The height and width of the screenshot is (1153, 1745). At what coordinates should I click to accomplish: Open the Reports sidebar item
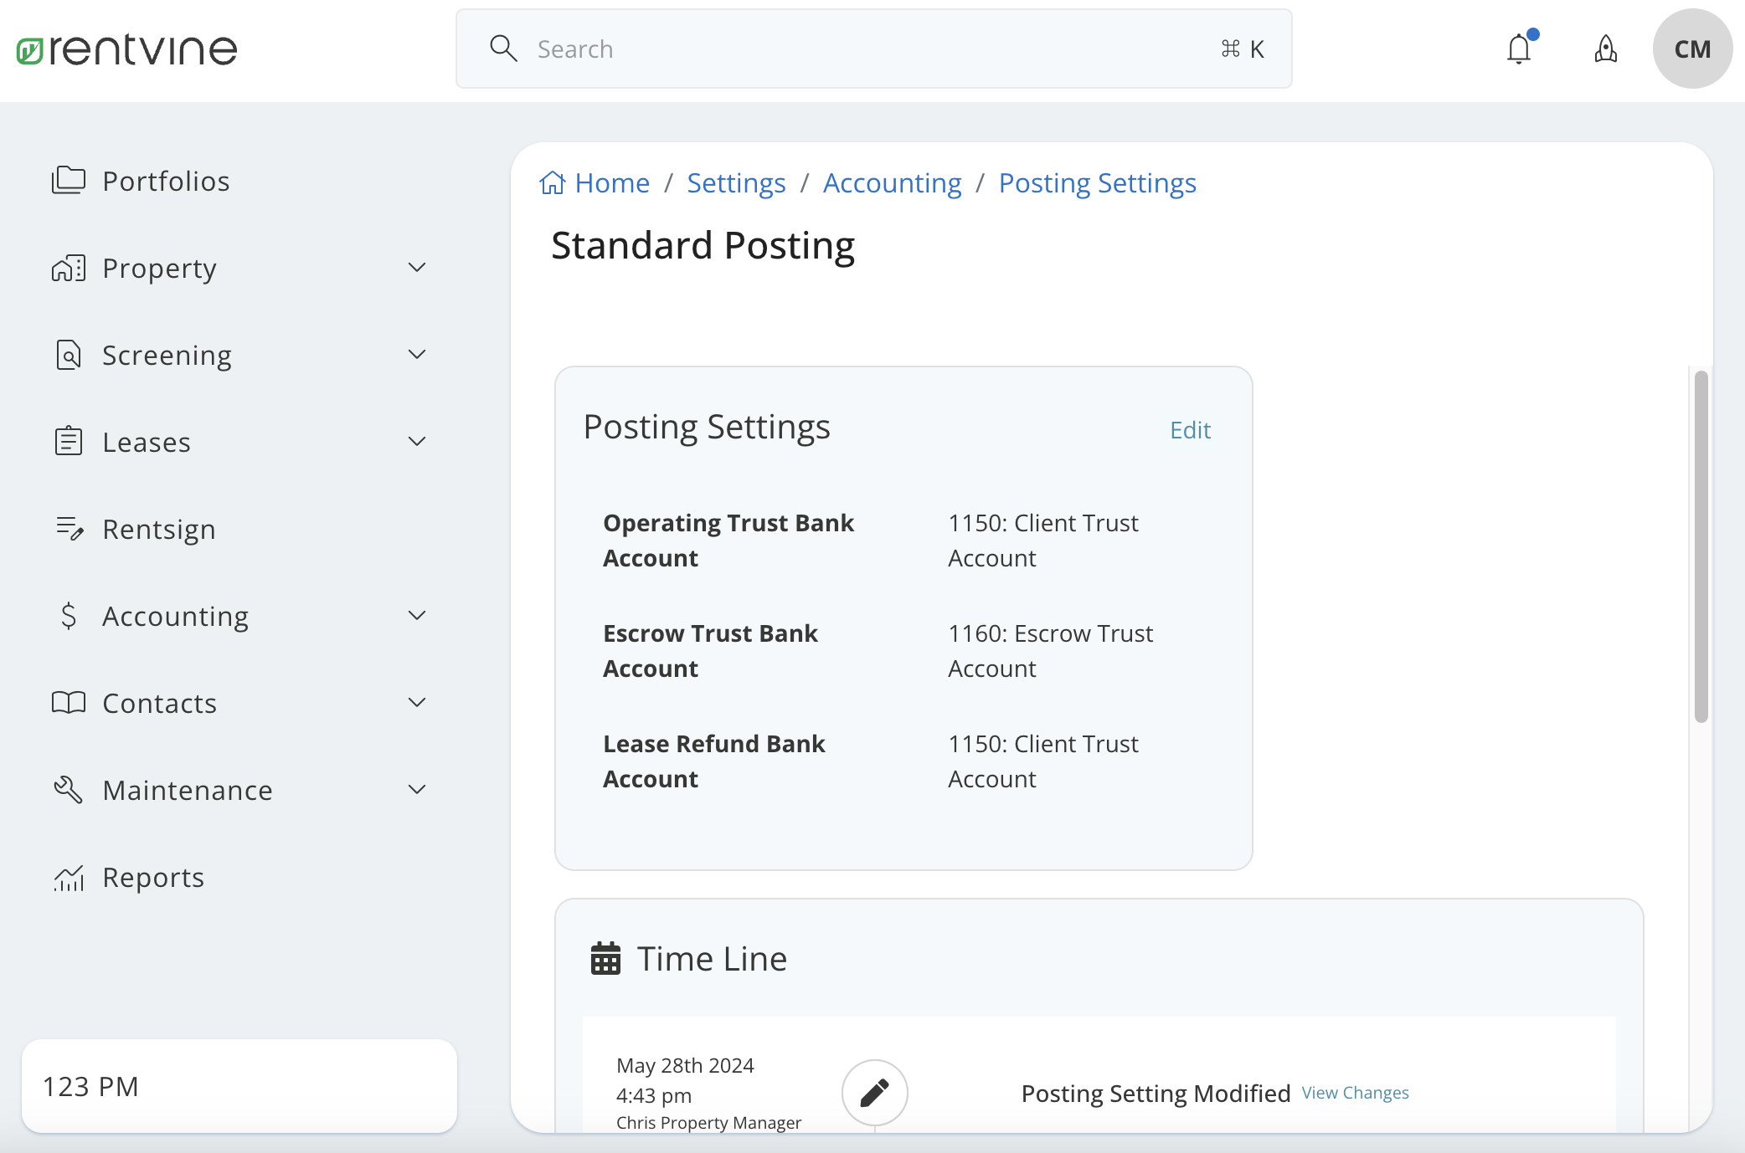[153, 877]
